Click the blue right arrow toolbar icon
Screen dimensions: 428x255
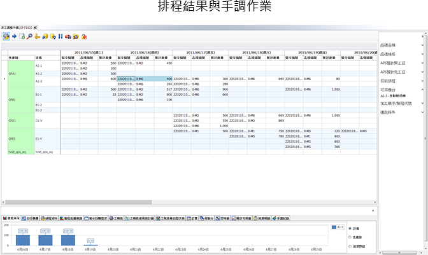pyautogui.click(x=14, y=37)
